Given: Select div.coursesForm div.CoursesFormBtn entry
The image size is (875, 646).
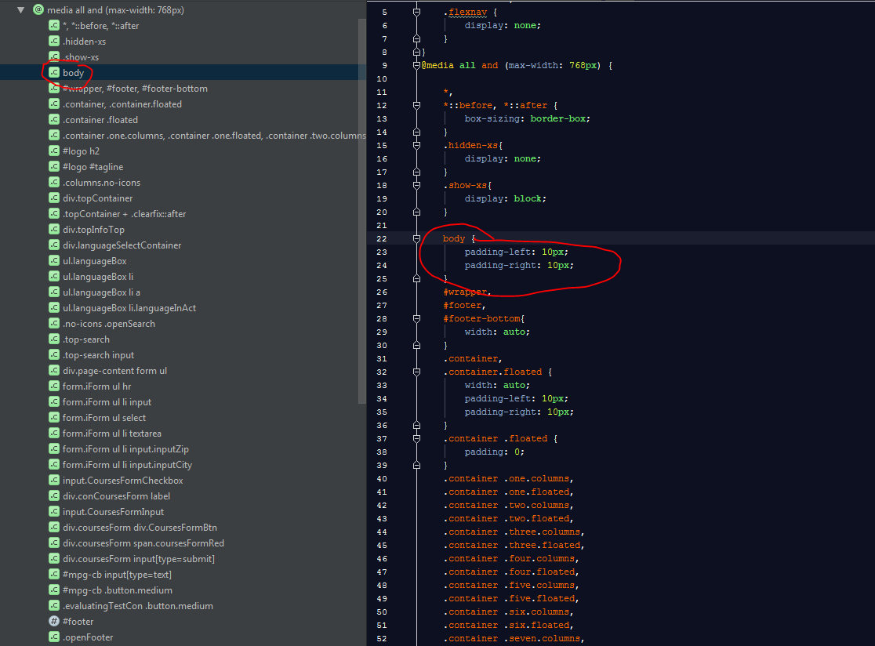Looking at the screenshot, I should pyautogui.click(x=140, y=527).
